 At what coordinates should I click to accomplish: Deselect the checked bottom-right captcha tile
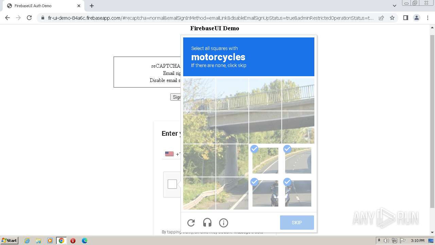[298, 193]
